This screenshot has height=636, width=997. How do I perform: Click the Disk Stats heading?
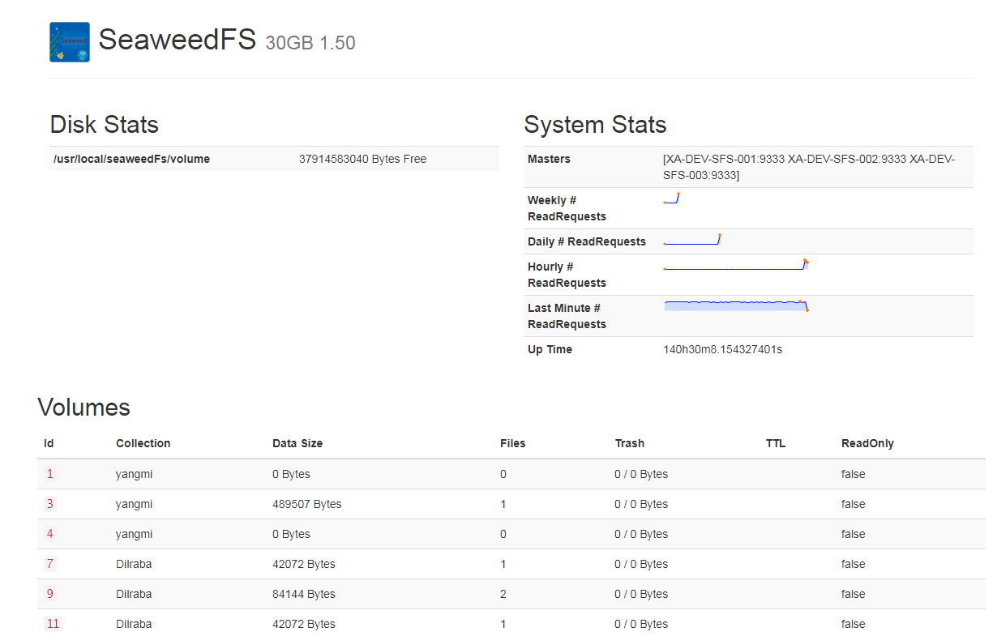point(105,125)
